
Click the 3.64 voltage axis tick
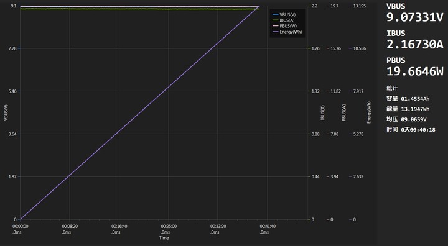pyautogui.click(x=13, y=134)
